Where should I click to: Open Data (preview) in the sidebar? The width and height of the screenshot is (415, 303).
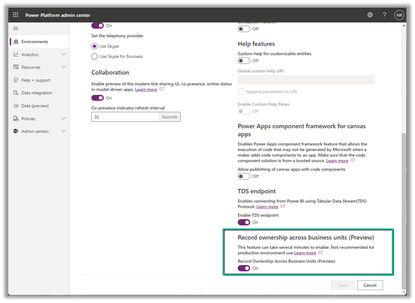[x=36, y=106]
